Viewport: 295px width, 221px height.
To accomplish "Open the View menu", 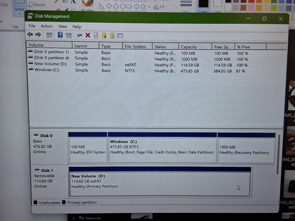I will (x=63, y=26).
